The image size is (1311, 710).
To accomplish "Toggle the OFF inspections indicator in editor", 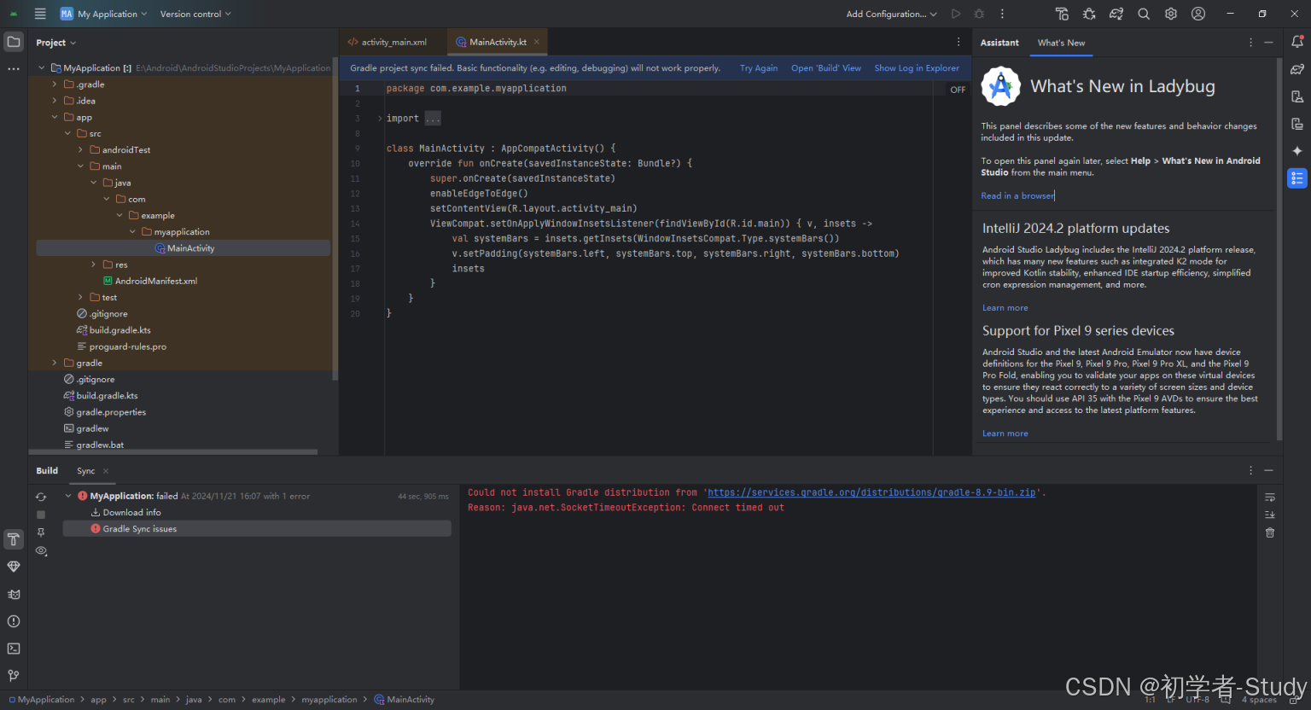I will tap(958, 90).
